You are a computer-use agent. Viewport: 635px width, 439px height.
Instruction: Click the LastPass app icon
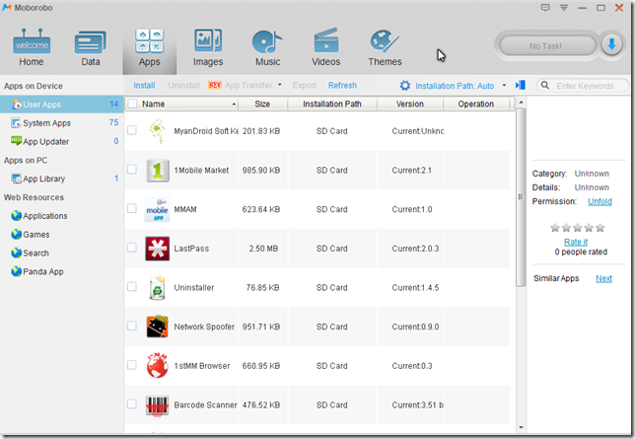(x=157, y=249)
